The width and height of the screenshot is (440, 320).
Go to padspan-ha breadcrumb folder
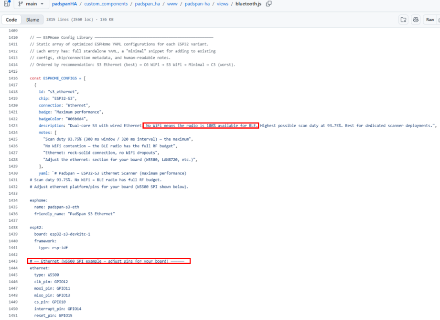pyautogui.click(x=197, y=4)
